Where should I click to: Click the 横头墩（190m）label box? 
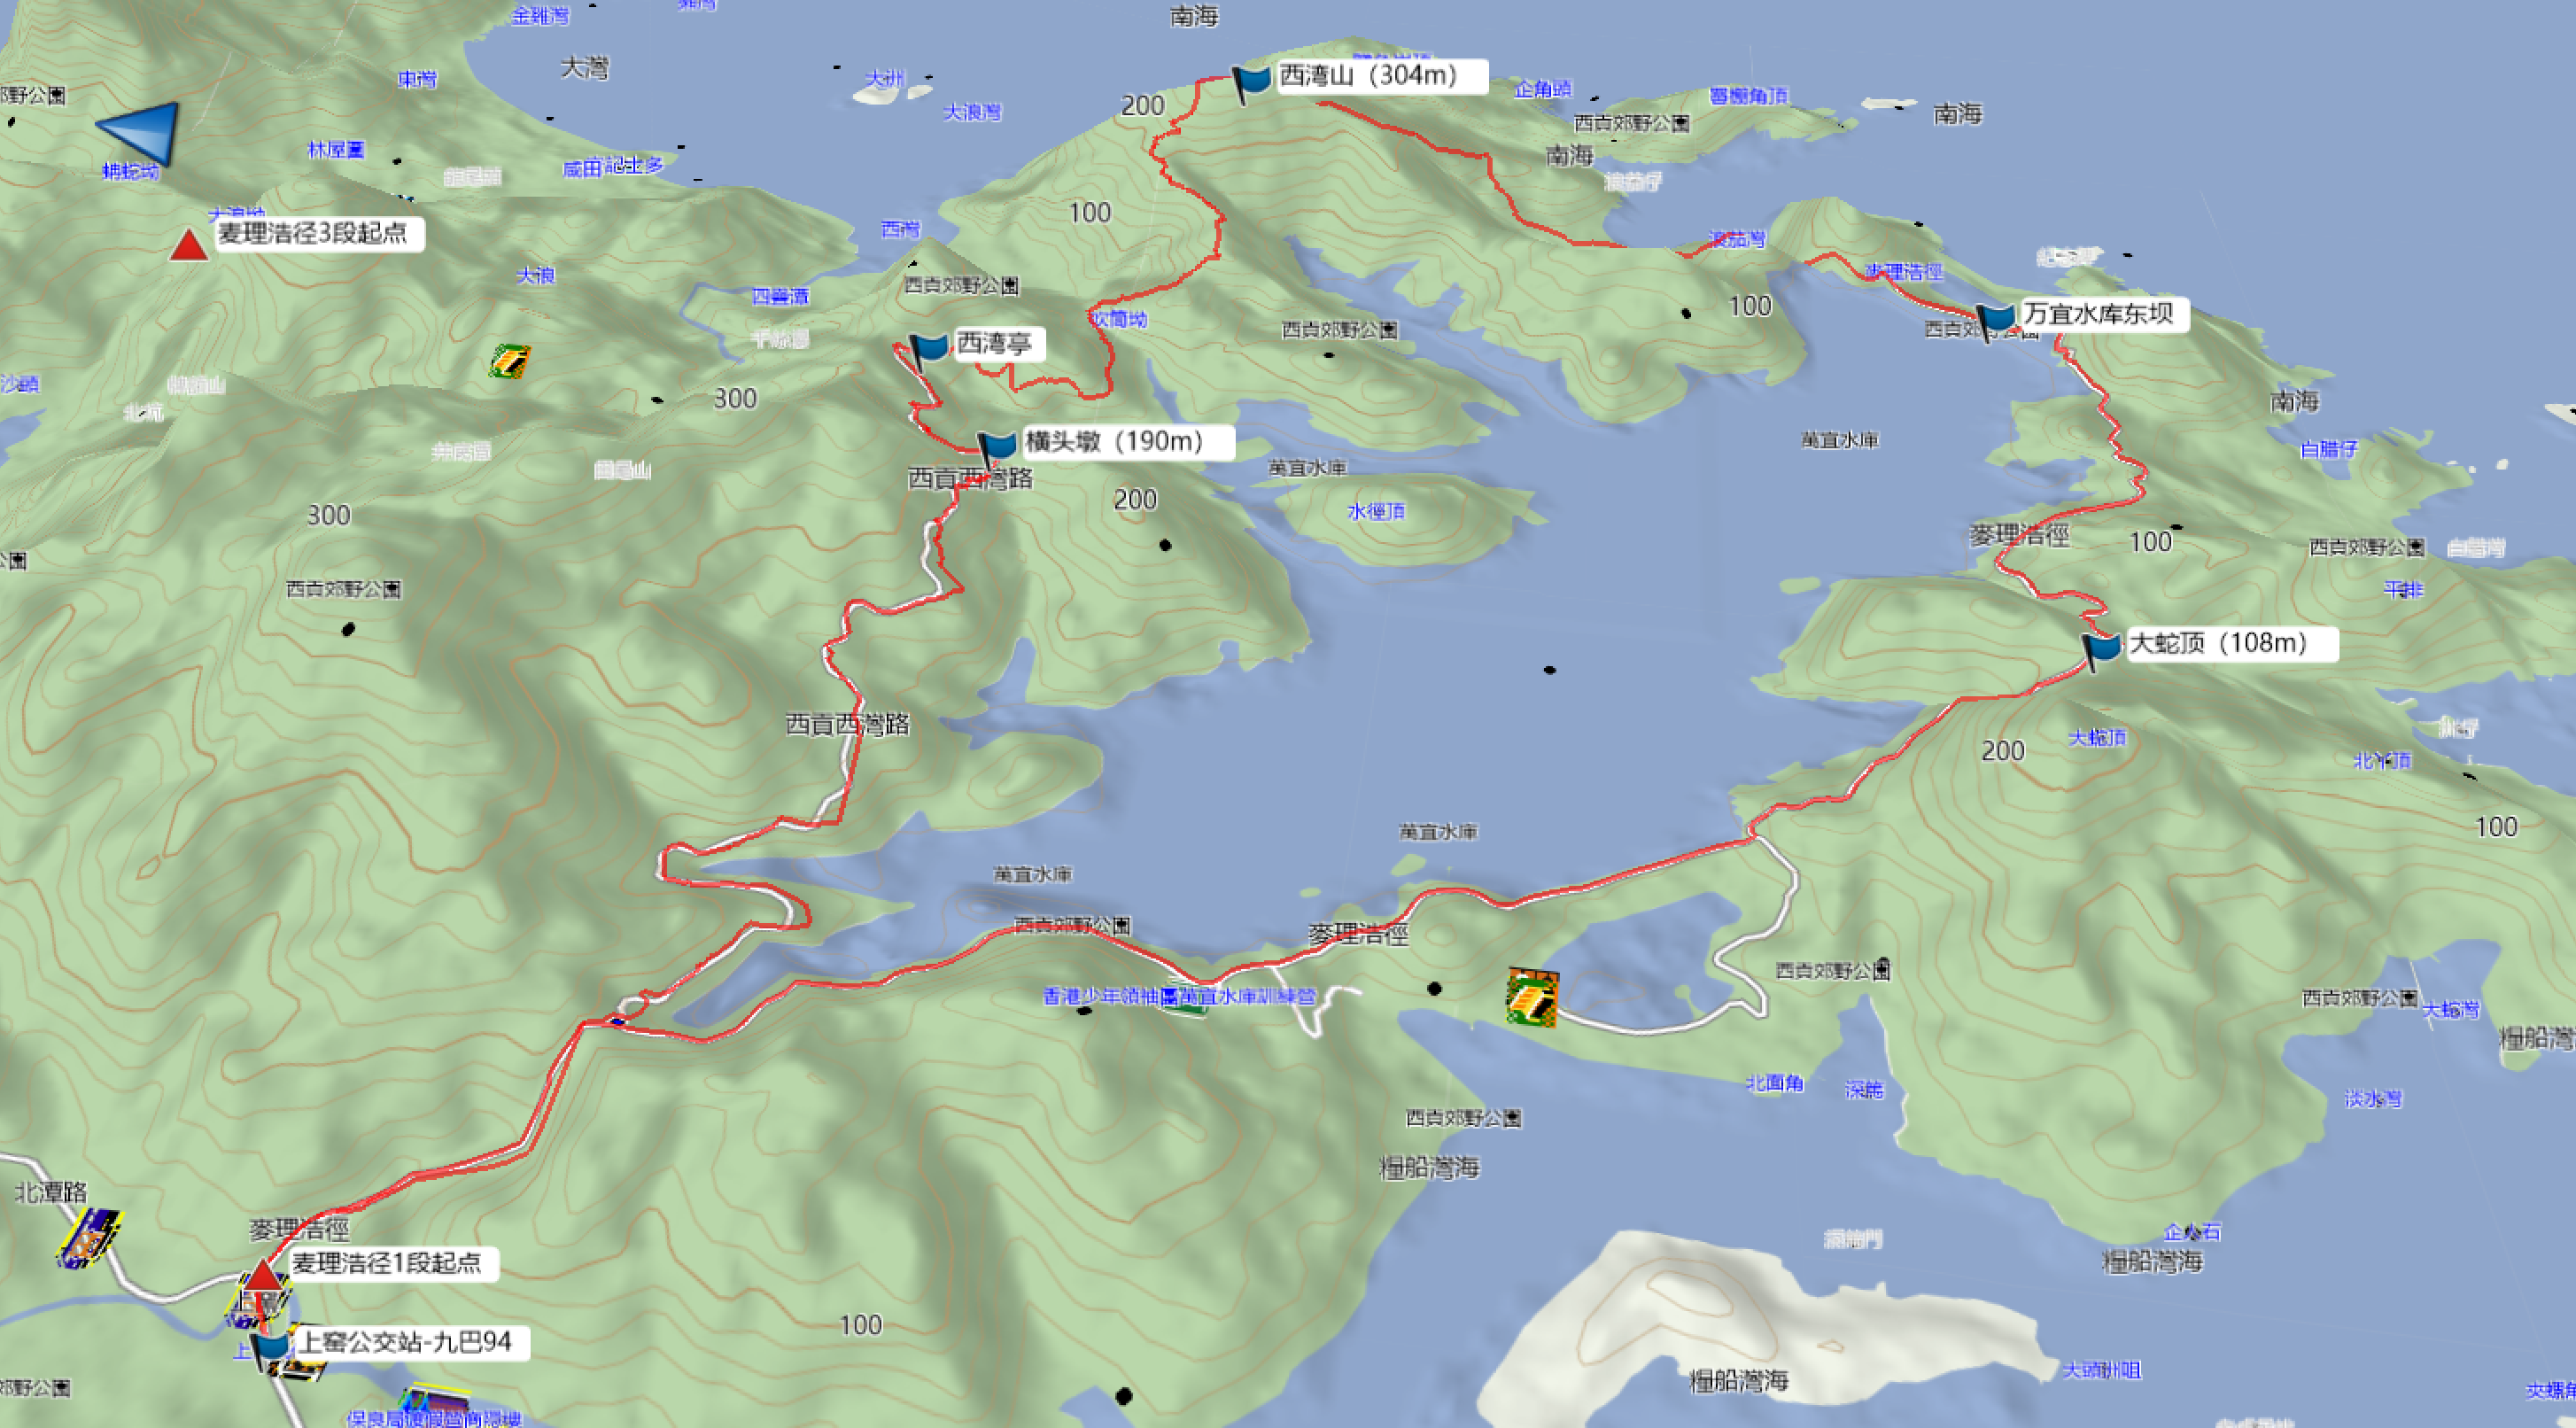(1125, 442)
